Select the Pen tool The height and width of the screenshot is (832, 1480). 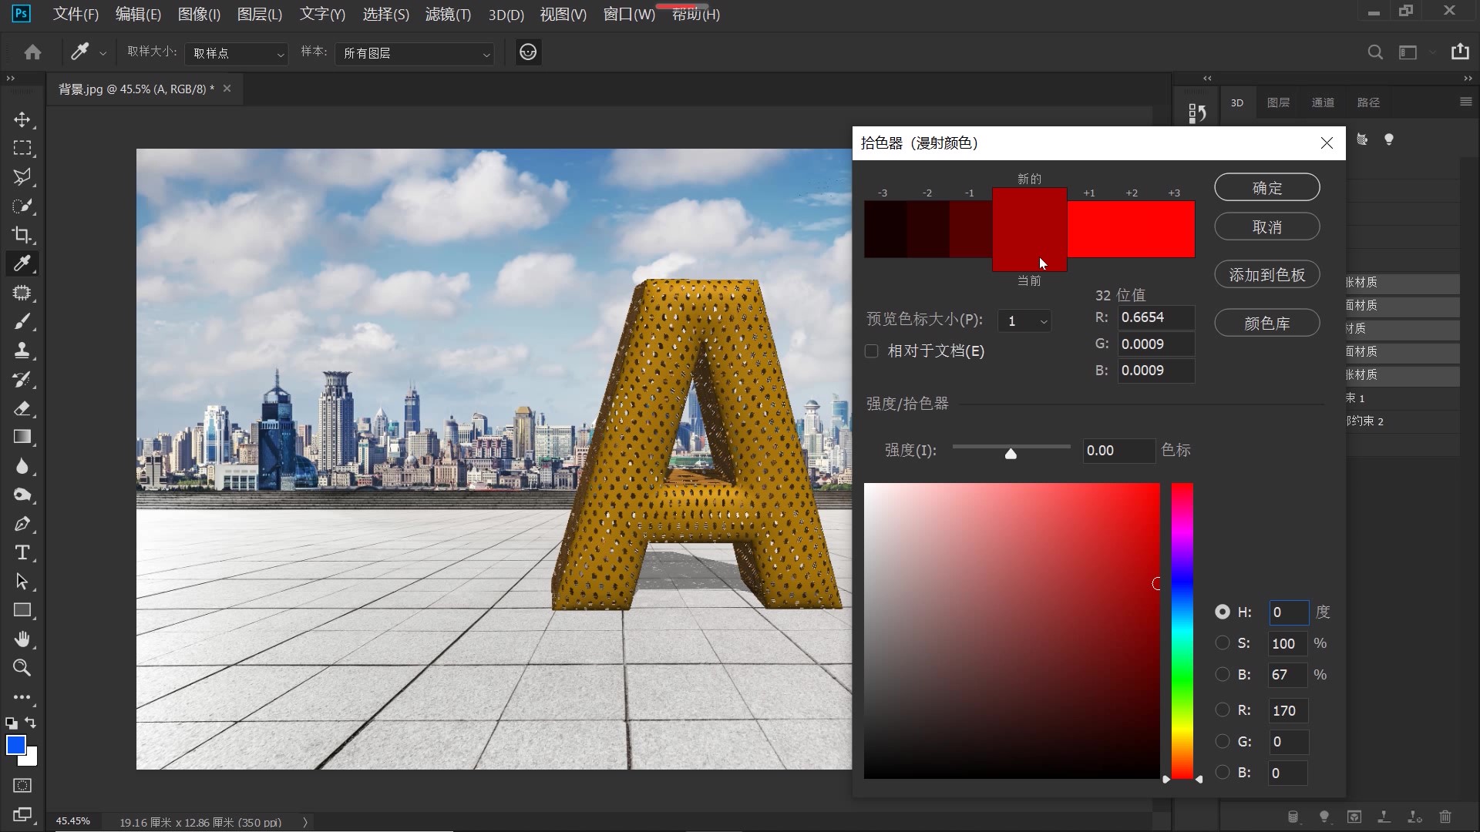pos(22,524)
